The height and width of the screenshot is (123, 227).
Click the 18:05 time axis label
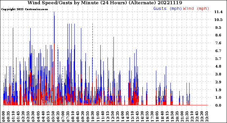coord(157,116)
